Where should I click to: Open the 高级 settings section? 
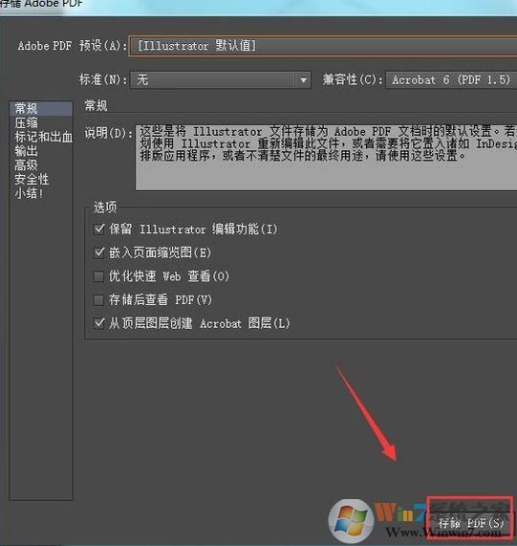click(x=41, y=164)
